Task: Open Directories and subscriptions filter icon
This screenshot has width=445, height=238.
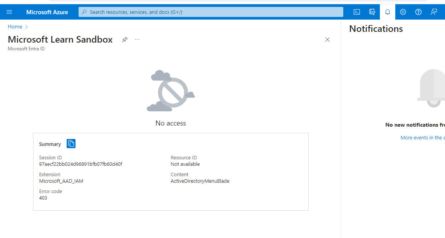Action: coord(372,12)
